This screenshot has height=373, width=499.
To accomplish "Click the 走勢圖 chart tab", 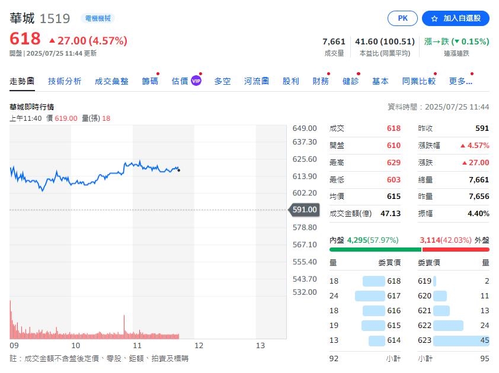I will pyautogui.click(x=21, y=81).
